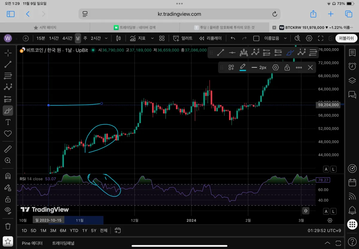Select the crosshair cursor tool
This screenshot has width=359, height=249.
pyautogui.click(x=8, y=53)
